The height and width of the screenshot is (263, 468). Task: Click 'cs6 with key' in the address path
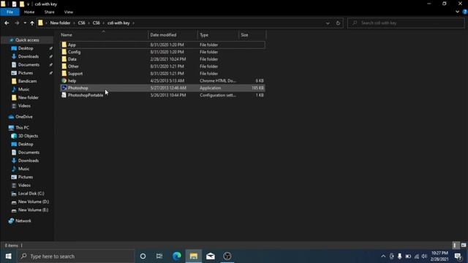[x=118, y=23]
